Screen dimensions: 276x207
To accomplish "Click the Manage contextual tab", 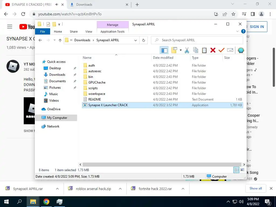I will (113, 25).
